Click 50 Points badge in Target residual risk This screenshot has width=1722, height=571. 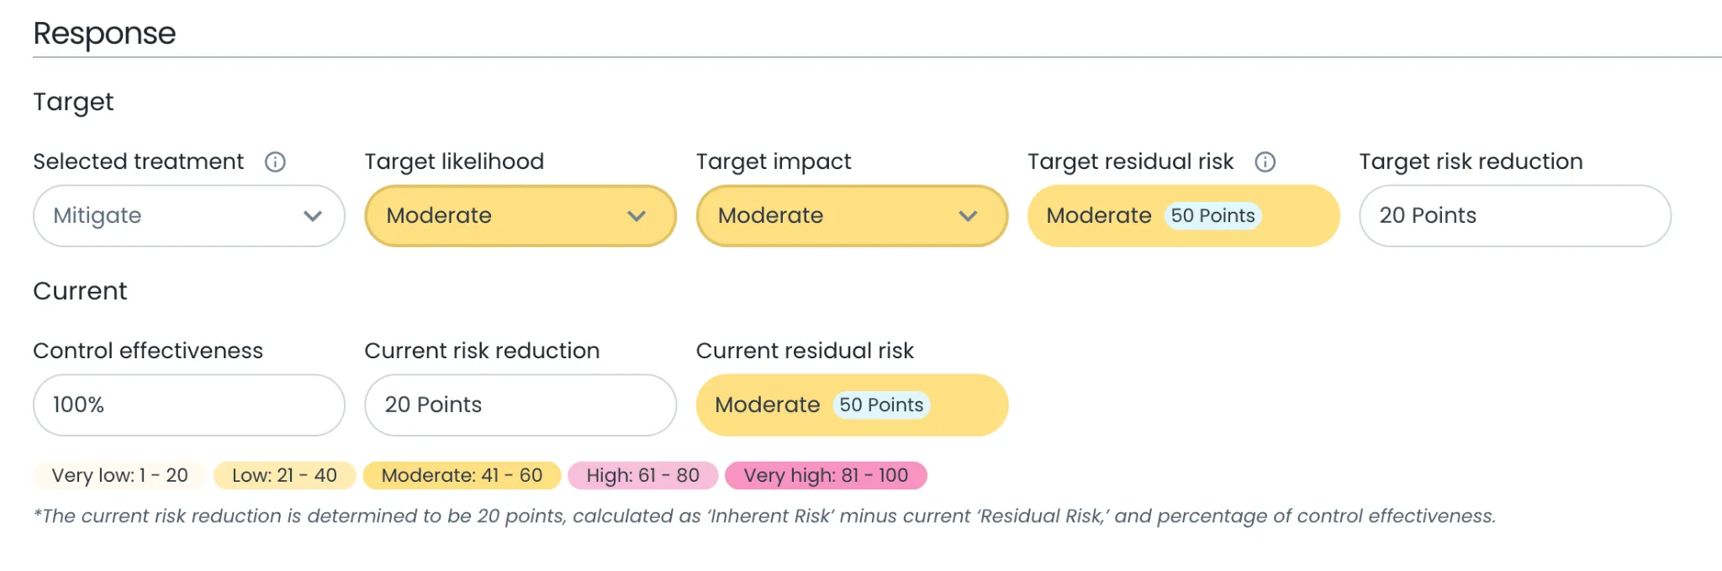1212,216
